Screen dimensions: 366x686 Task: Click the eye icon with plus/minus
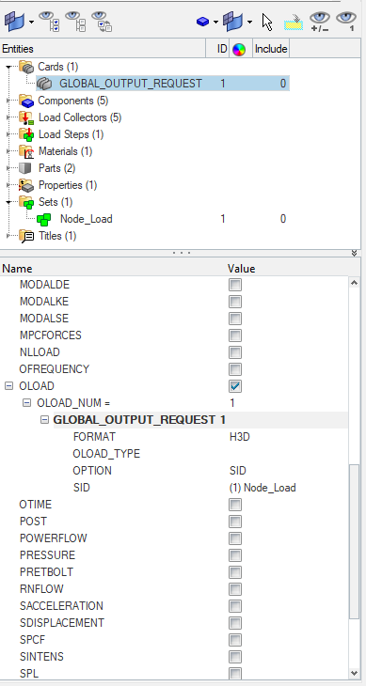pos(320,22)
